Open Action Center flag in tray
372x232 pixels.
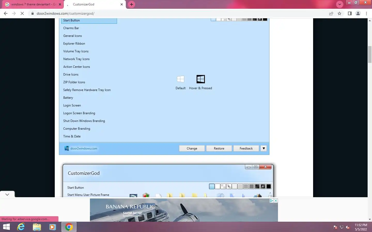(x=335, y=227)
